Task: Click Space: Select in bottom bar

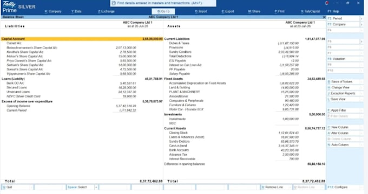Action: [x=80, y=187]
